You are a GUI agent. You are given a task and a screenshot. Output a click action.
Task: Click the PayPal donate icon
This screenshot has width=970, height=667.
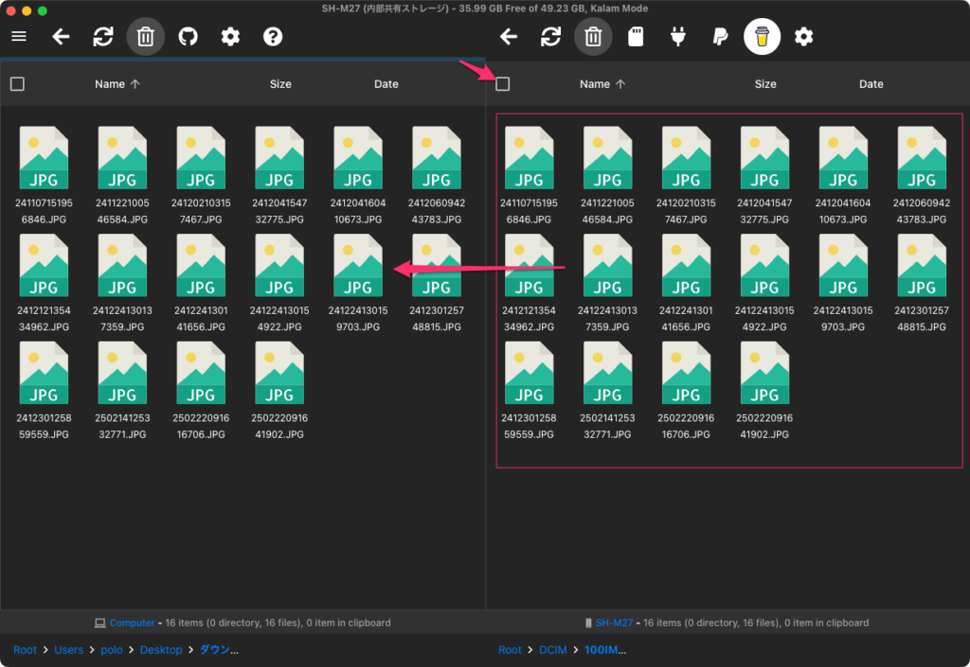720,37
